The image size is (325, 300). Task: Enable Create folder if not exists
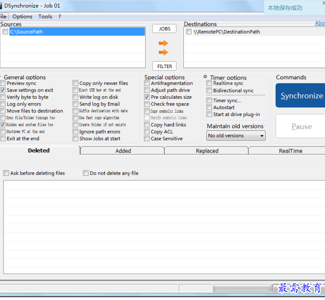coord(75,125)
